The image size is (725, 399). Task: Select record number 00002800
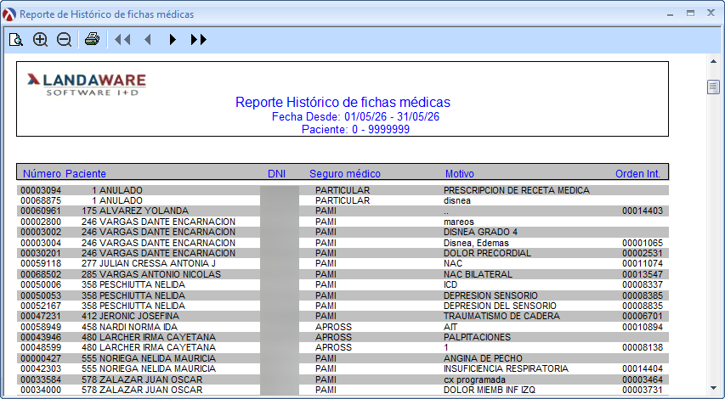tap(41, 222)
